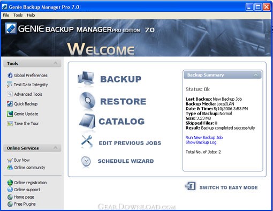Screen dimensions: 273x211
Task: Open the Catalog book icon
Action: 87,122
